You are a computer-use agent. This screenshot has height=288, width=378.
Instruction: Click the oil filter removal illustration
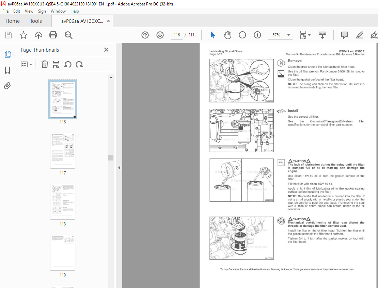(x=241, y=81)
